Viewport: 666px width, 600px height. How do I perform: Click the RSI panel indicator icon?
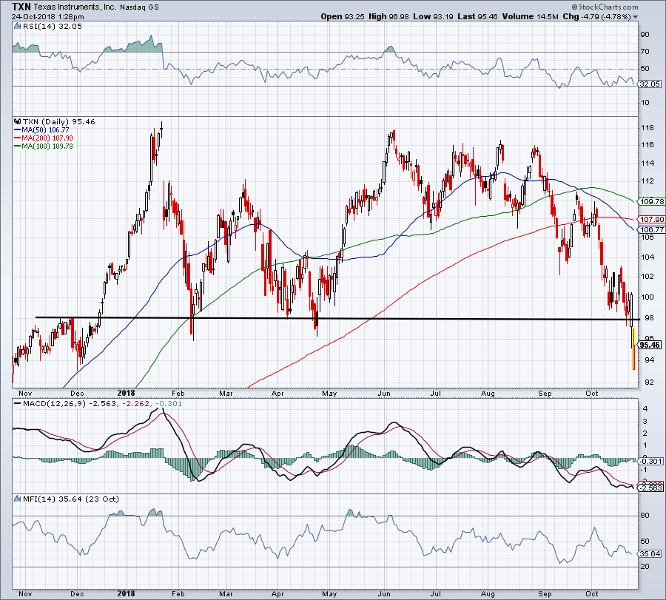17,27
